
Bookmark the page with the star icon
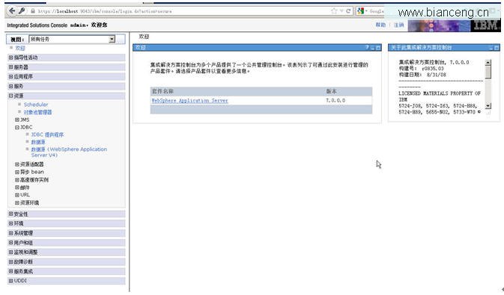click(334, 11)
